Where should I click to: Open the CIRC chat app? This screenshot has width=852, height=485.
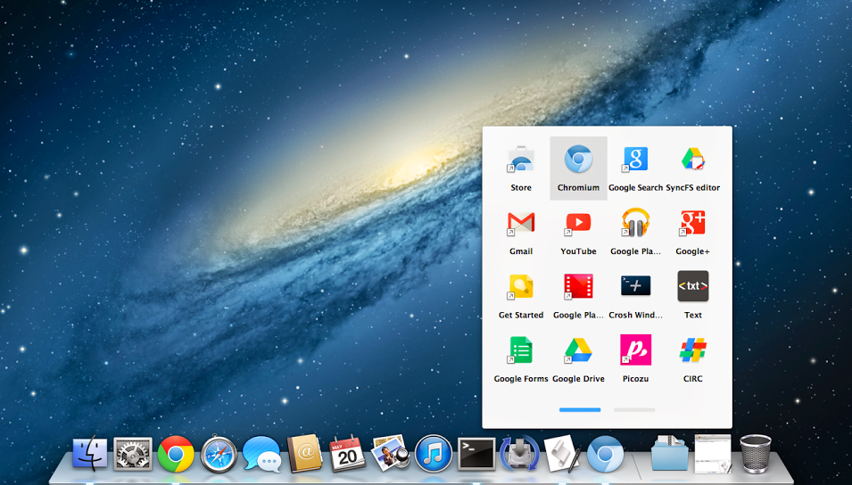pyautogui.click(x=693, y=351)
